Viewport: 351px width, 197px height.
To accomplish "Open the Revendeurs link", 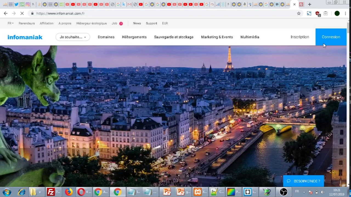I will 27,23.
